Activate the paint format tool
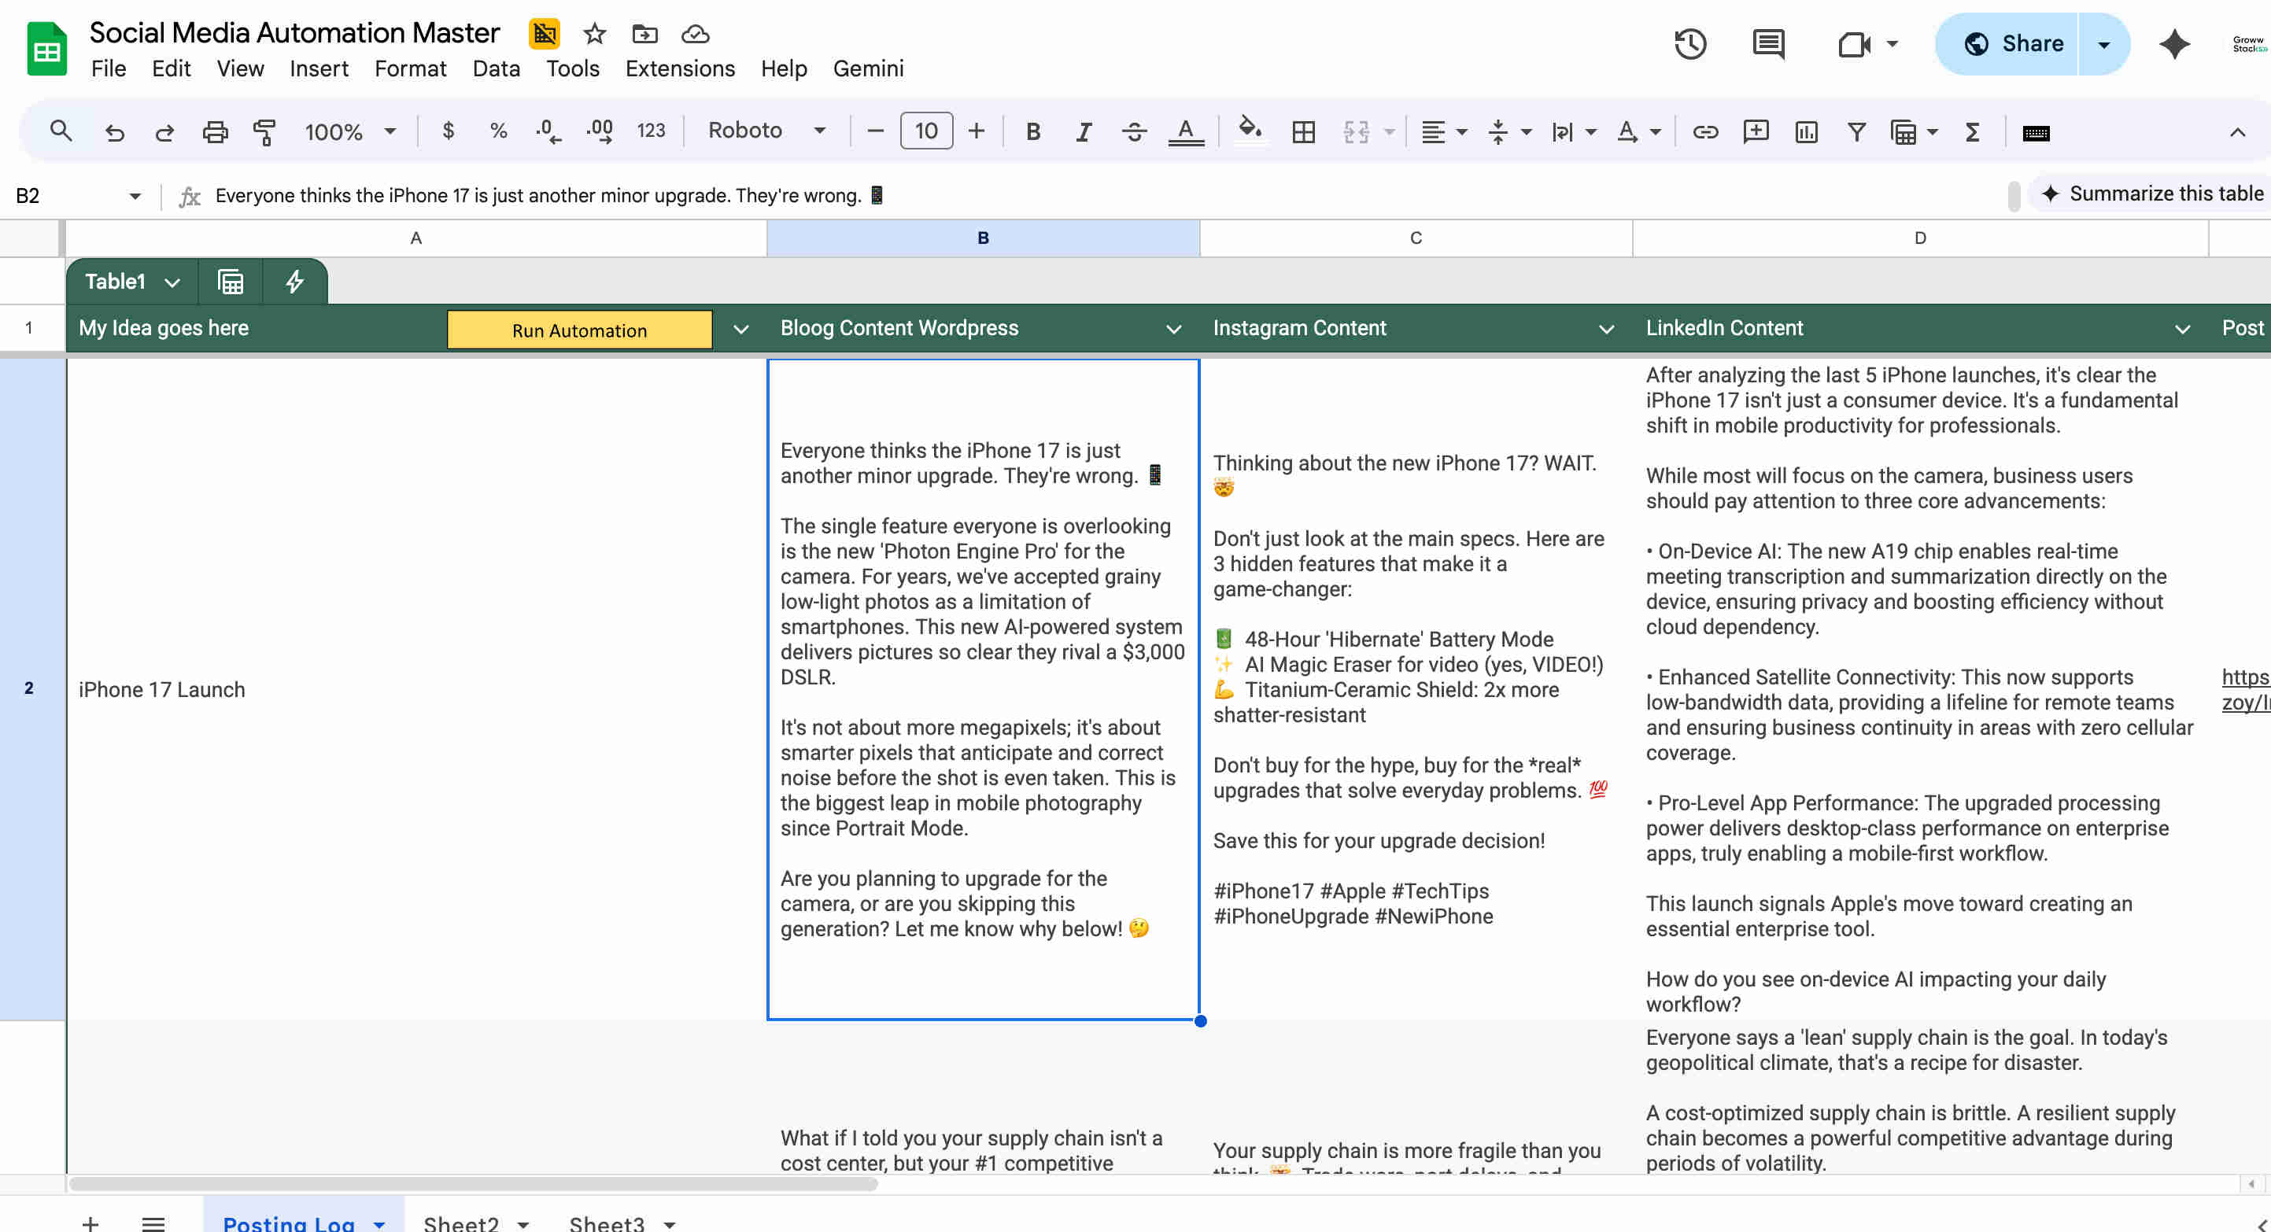This screenshot has width=2271, height=1232. click(x=264, y=132)
